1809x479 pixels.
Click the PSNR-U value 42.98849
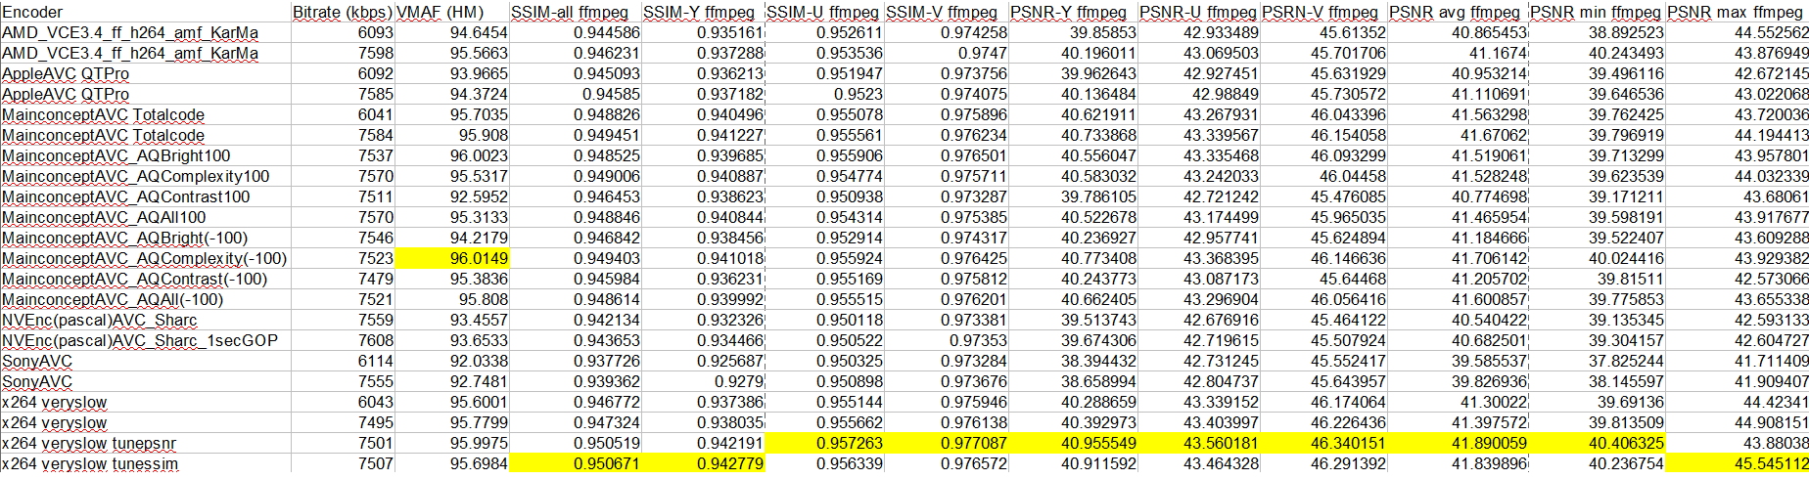(1199, 94)
